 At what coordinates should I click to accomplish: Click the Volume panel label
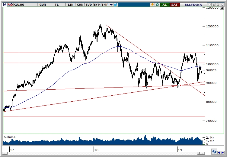(10, 137)
